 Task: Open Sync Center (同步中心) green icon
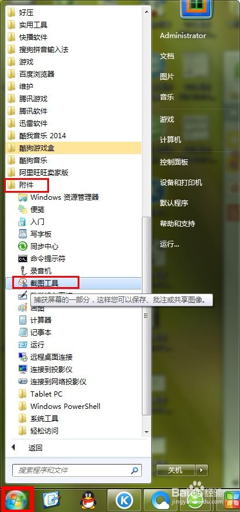pyautogui.click(x=22, y=246)
